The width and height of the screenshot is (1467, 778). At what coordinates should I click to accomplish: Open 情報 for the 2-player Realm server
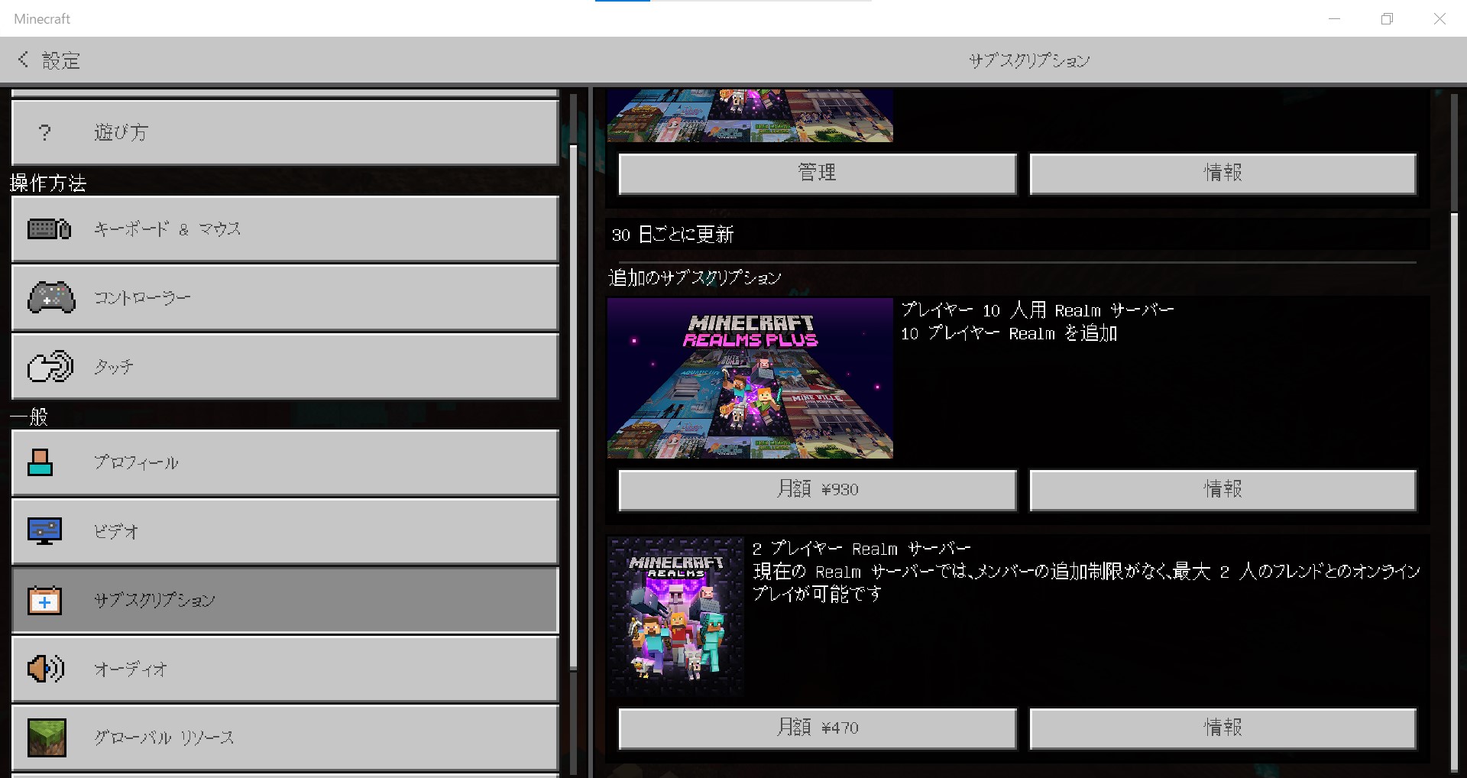(1222, 728)
